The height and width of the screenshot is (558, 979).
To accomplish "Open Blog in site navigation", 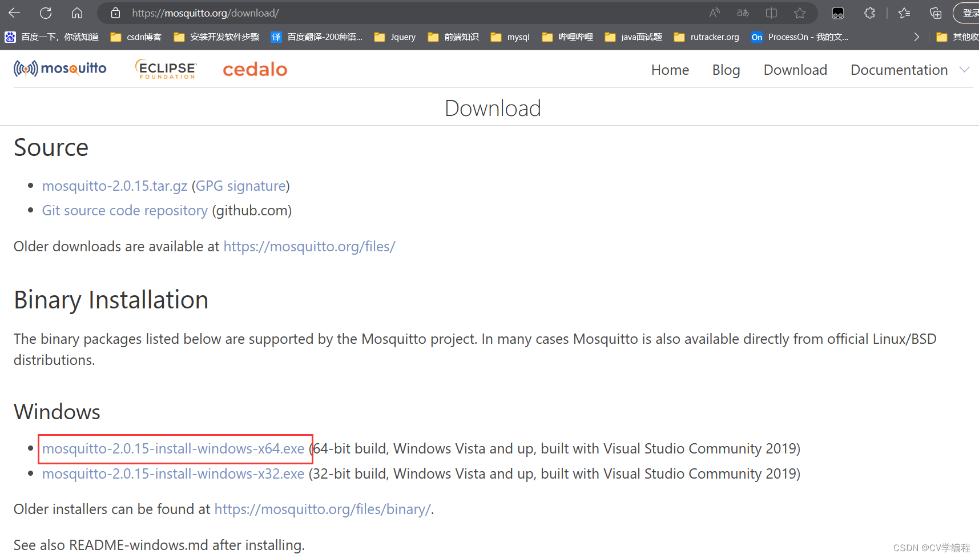I will [726, 70].
